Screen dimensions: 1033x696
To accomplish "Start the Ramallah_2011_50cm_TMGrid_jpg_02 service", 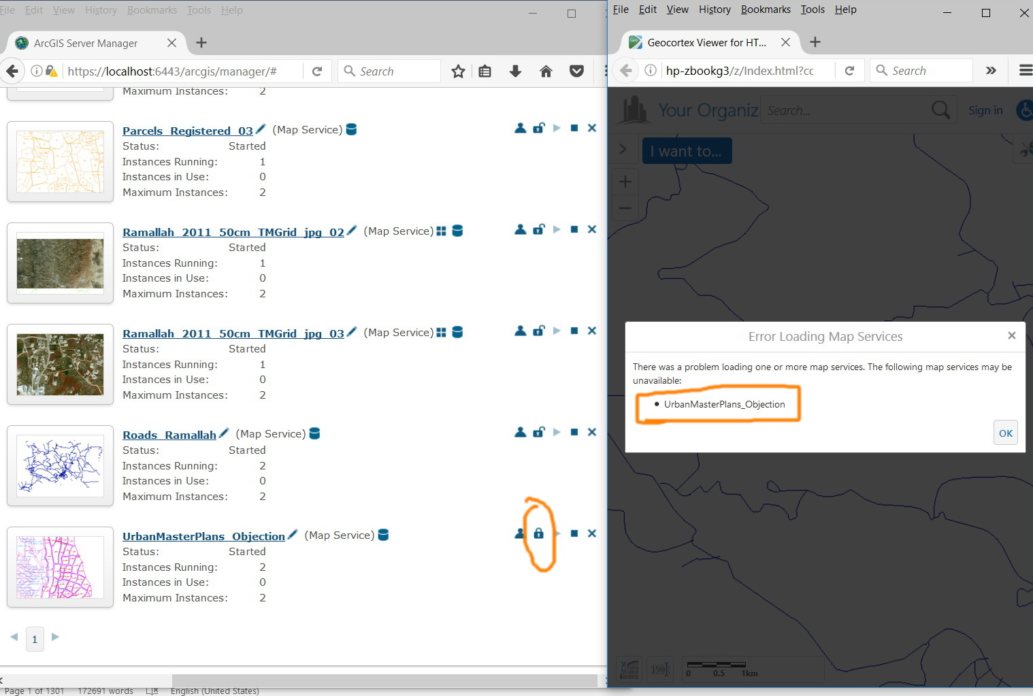I will 557,229.
